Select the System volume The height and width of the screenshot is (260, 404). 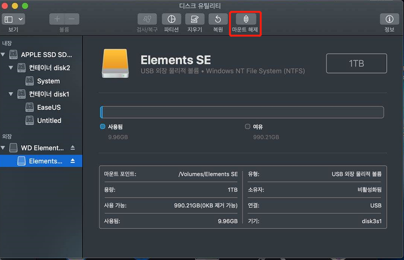(x=41, y=81)
